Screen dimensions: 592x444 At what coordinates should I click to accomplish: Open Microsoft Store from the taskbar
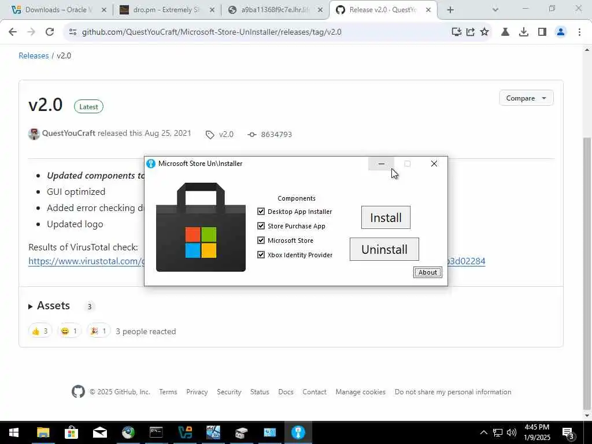[x=71, y=432]
